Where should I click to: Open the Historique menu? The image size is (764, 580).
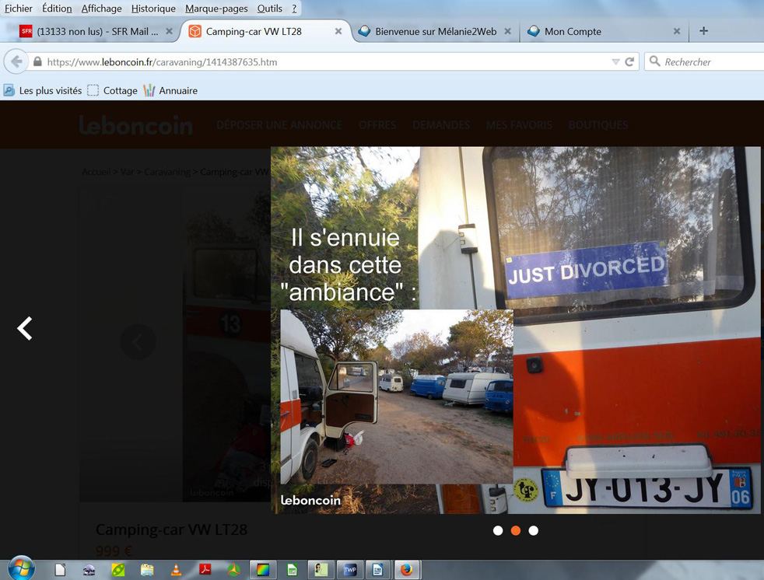(x=153, y=9)
